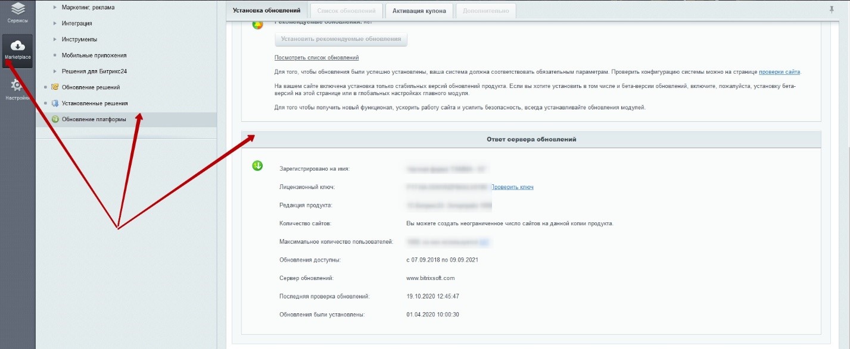Click the Marketplace cloud download icon
The height and width of the screenshot is (349, 850).
pyautogui.click(x=18, y=46)
